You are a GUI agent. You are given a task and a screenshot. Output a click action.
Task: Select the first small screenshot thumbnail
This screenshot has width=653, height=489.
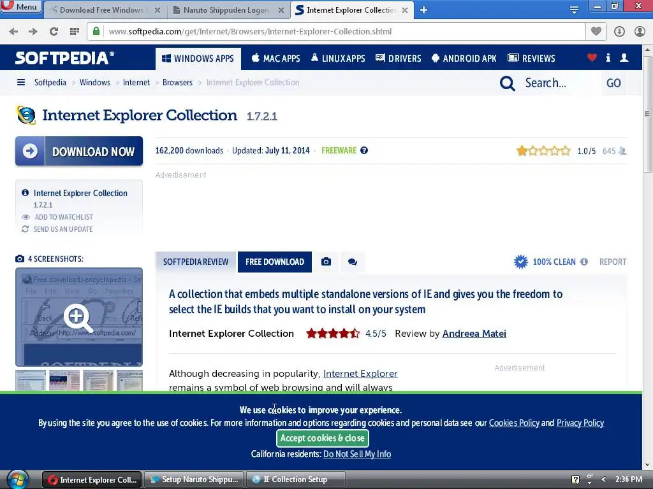coord(31,381)
